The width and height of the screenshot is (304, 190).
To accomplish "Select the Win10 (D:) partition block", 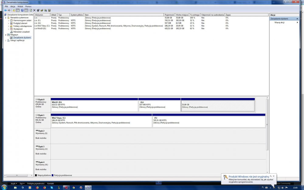I will coord(94,105).
